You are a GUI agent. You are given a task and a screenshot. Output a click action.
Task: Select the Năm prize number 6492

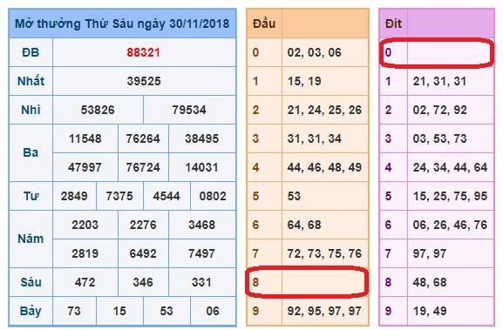pos(143,253)
